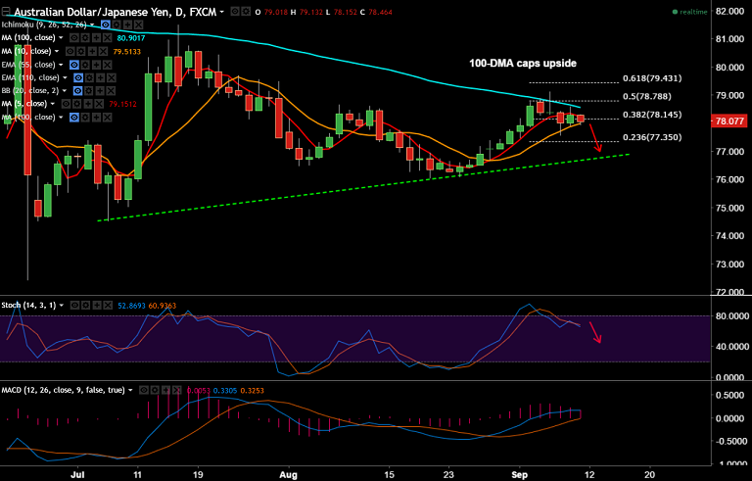Click the MA (5, close) value 79.1512
This screenshot has width=752, height=481.
tap(122, 104)
